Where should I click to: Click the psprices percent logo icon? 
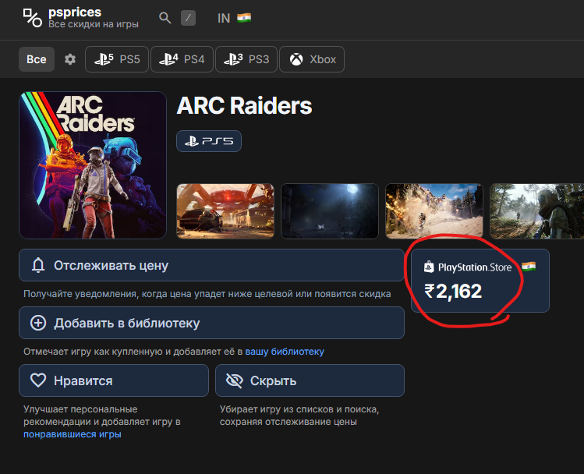[x=33, y=18]
